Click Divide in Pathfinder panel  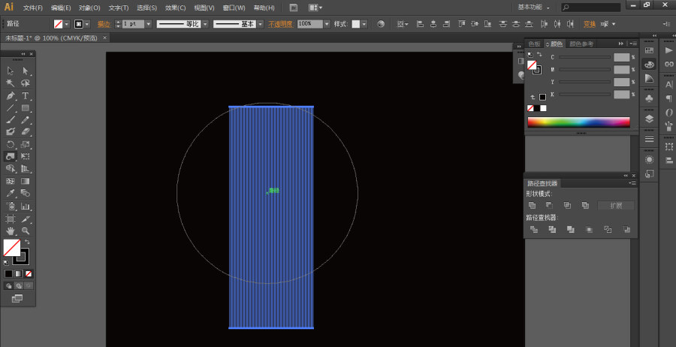[x=534, y=229]
